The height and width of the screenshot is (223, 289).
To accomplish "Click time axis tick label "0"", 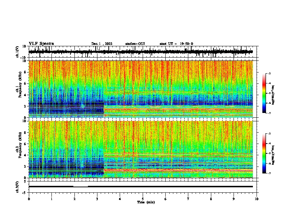I will point(29,199).
